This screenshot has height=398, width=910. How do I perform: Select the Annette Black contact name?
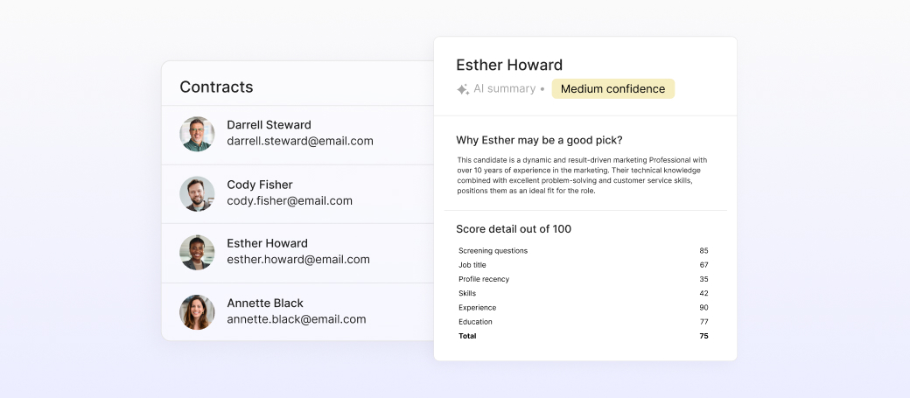tap(264, 303)
